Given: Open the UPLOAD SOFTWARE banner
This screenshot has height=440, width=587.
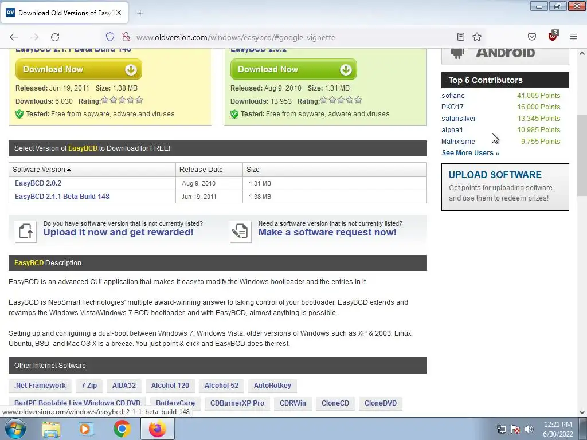Looking at the screenshot, I should [505, 187].
